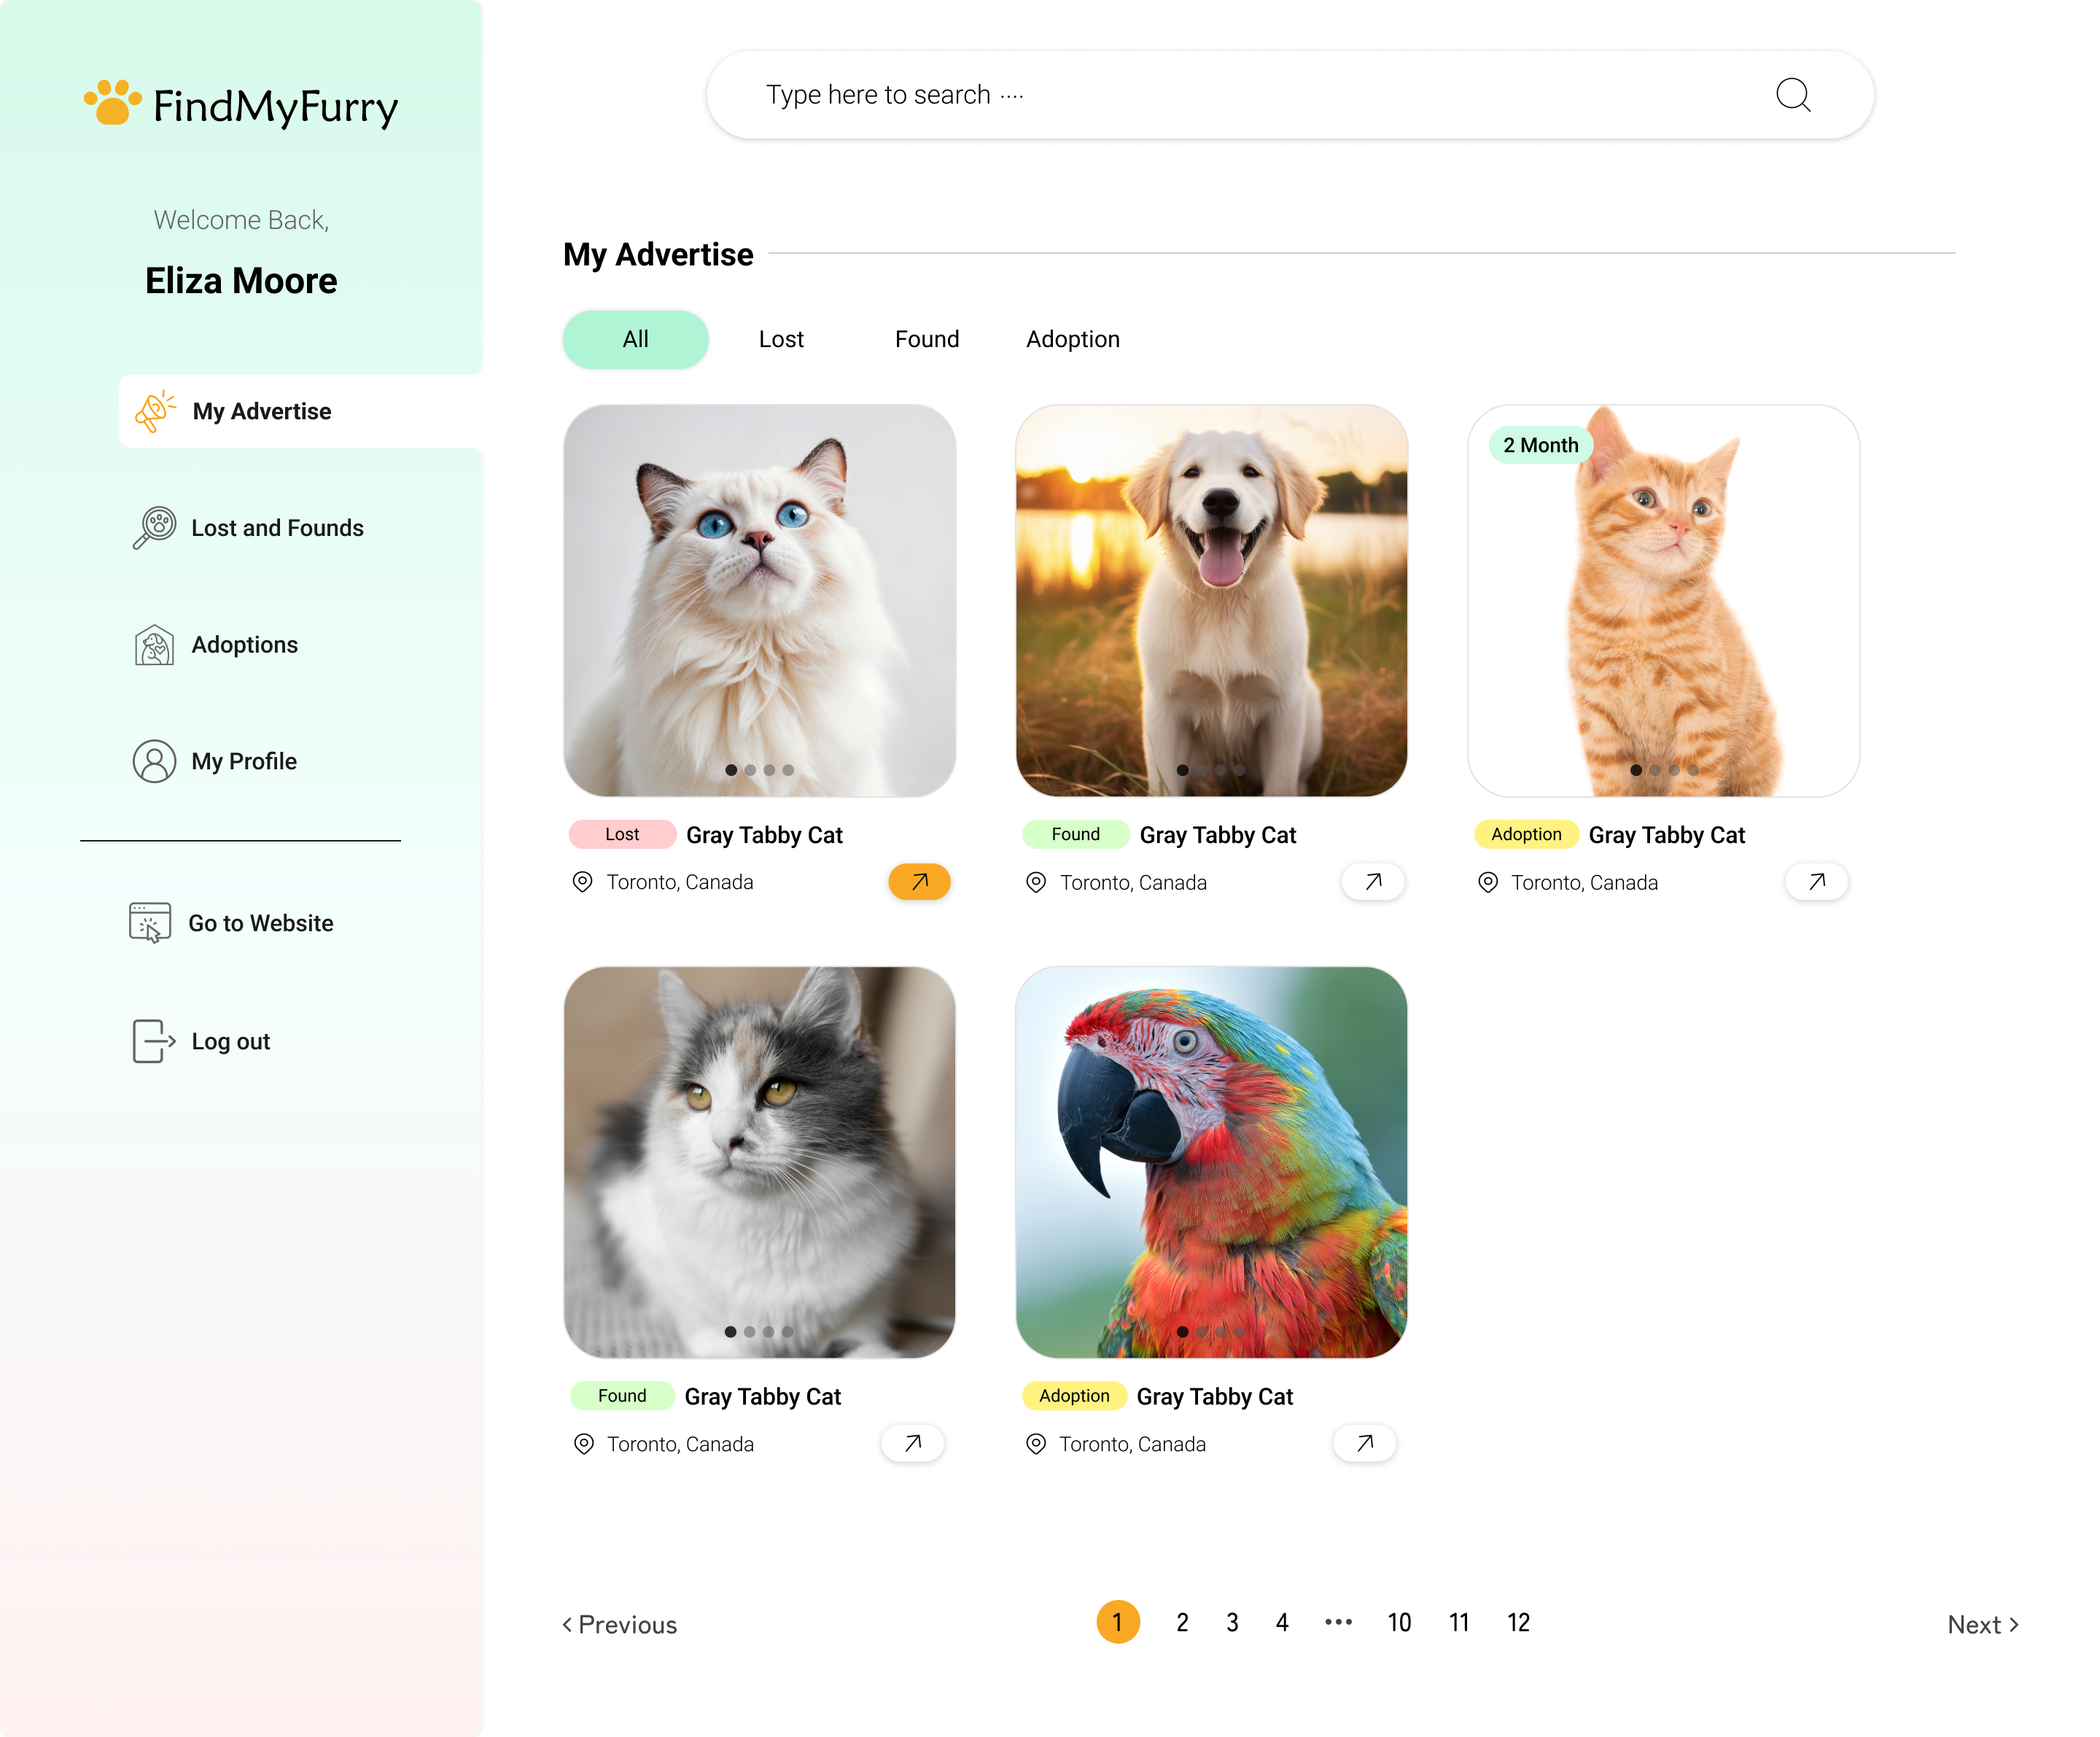The width and height of the screenshot is (2100, 1737).
Task: Click the Adoptions house icon
Action: click(x=154, y=644)
